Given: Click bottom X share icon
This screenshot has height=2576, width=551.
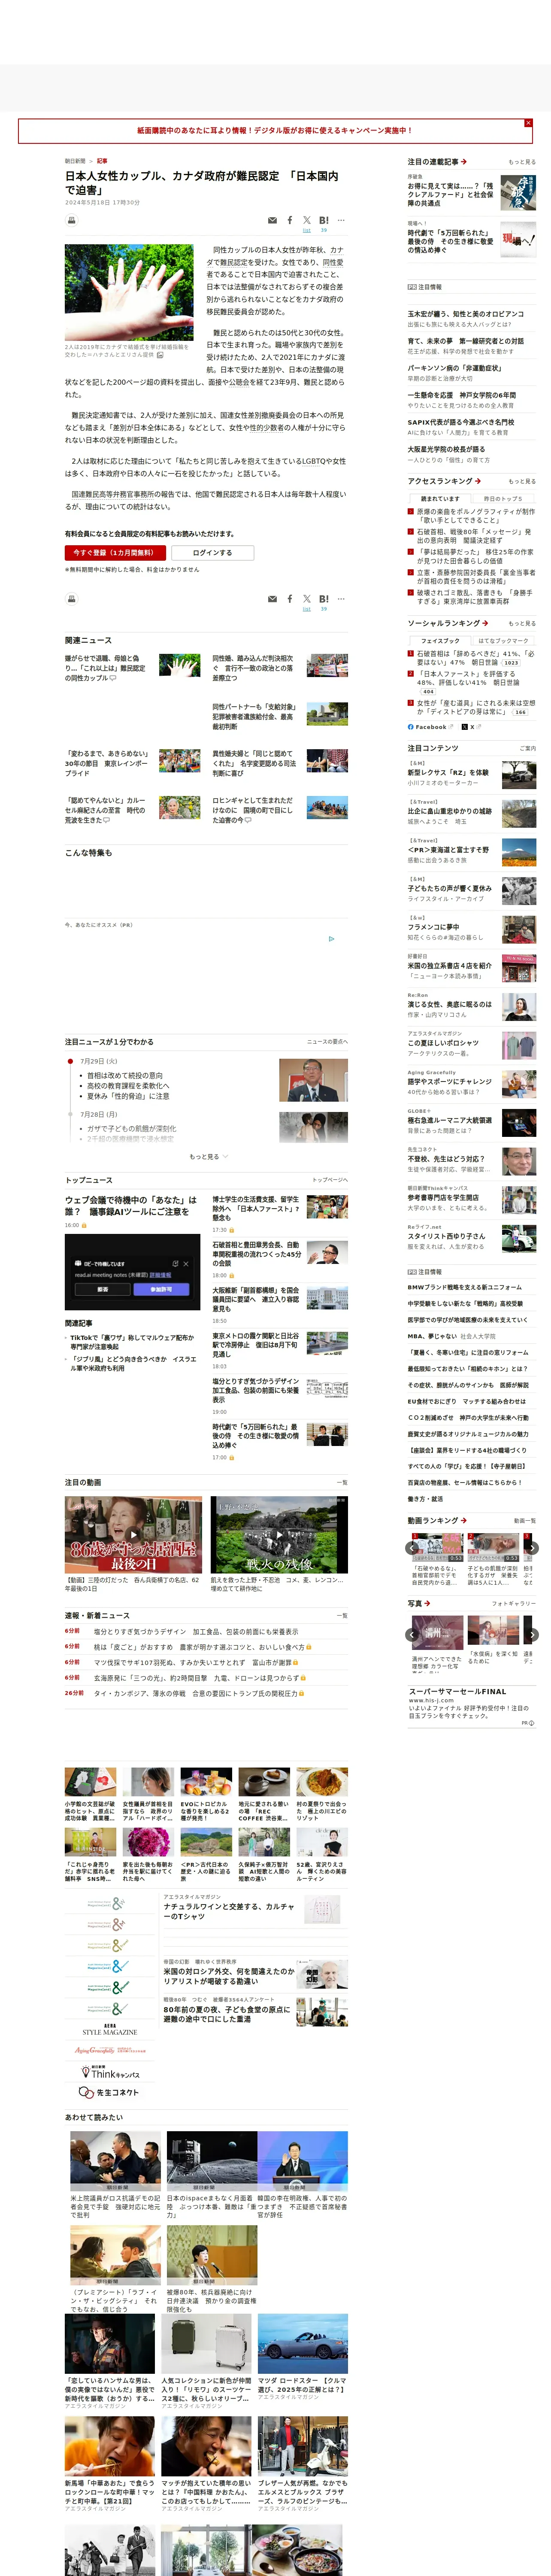Looking at the screenshot, I should coord(306,599).
